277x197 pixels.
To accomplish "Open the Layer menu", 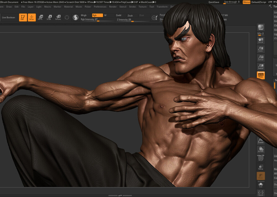I will 30,7.
